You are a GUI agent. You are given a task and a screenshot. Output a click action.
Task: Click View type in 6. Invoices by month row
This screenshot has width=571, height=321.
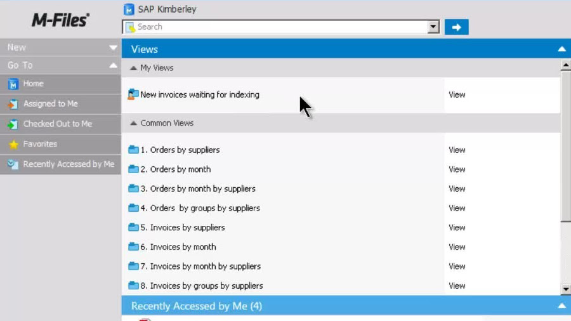pyautogui.click(x=457, y=247)
